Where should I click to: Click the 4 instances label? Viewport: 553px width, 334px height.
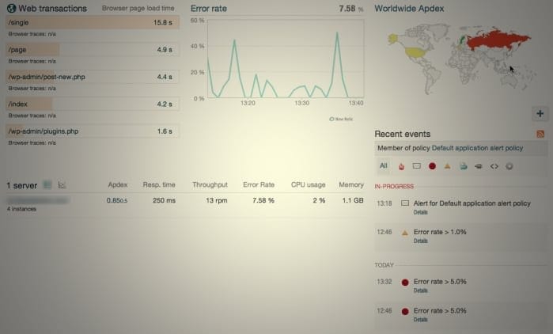pyautogui.click(x=21, y=209)
